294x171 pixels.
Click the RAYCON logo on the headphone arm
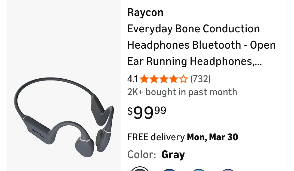(38, 133)
